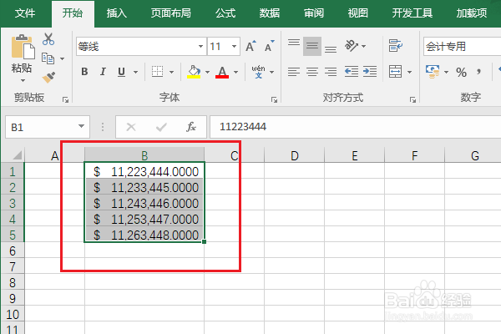Viewport: 501px width, 334px height.
Task: Click formula bar showing 11223444
Action: click(356, 127)
